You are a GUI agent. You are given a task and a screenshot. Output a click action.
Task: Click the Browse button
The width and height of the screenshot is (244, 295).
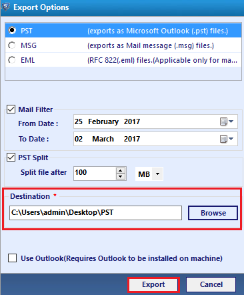213,213
